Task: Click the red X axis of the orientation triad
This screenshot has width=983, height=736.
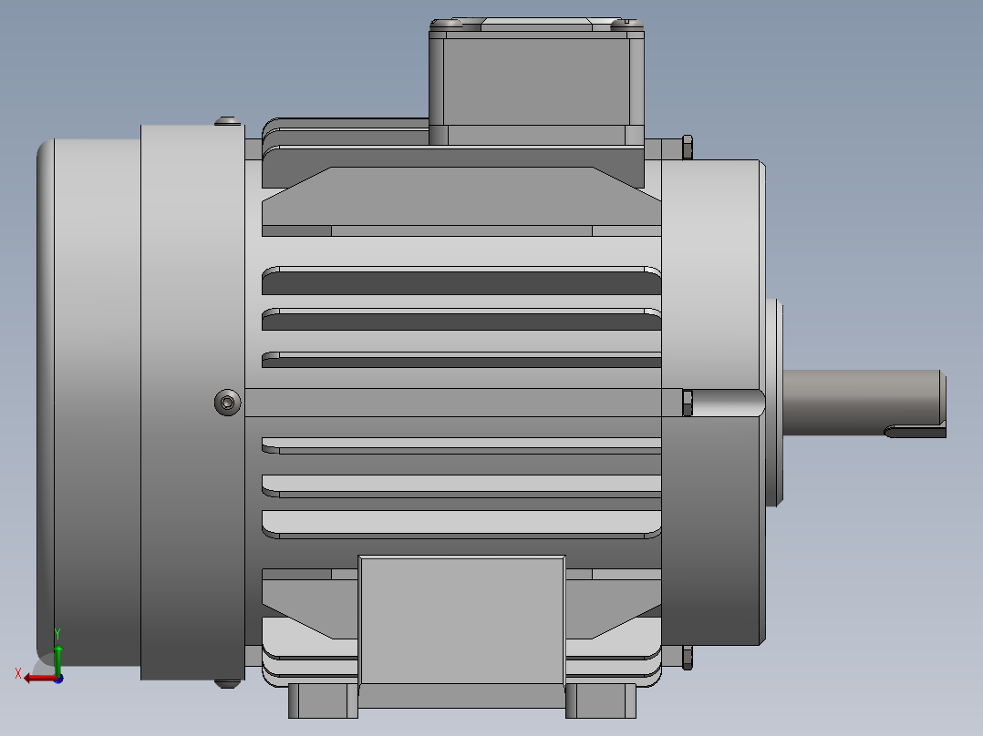Action: click(x=39, y=679)
